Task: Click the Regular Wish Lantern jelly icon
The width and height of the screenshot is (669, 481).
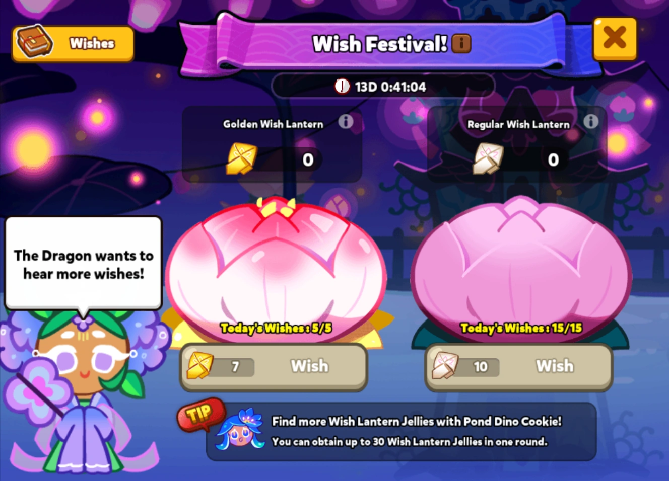Action: [x=488, y=158]
